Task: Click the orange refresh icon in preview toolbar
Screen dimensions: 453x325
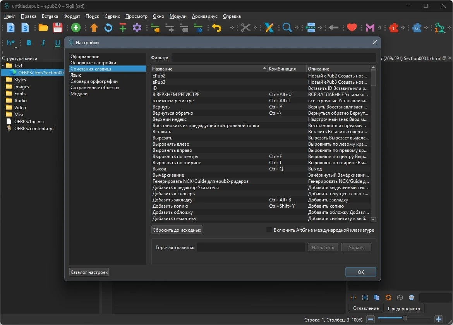Action: click(388, 297)
